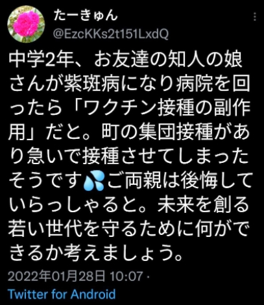Click the 10:07 time in timestamp
The image size is (264, 305).
(126, 276)
